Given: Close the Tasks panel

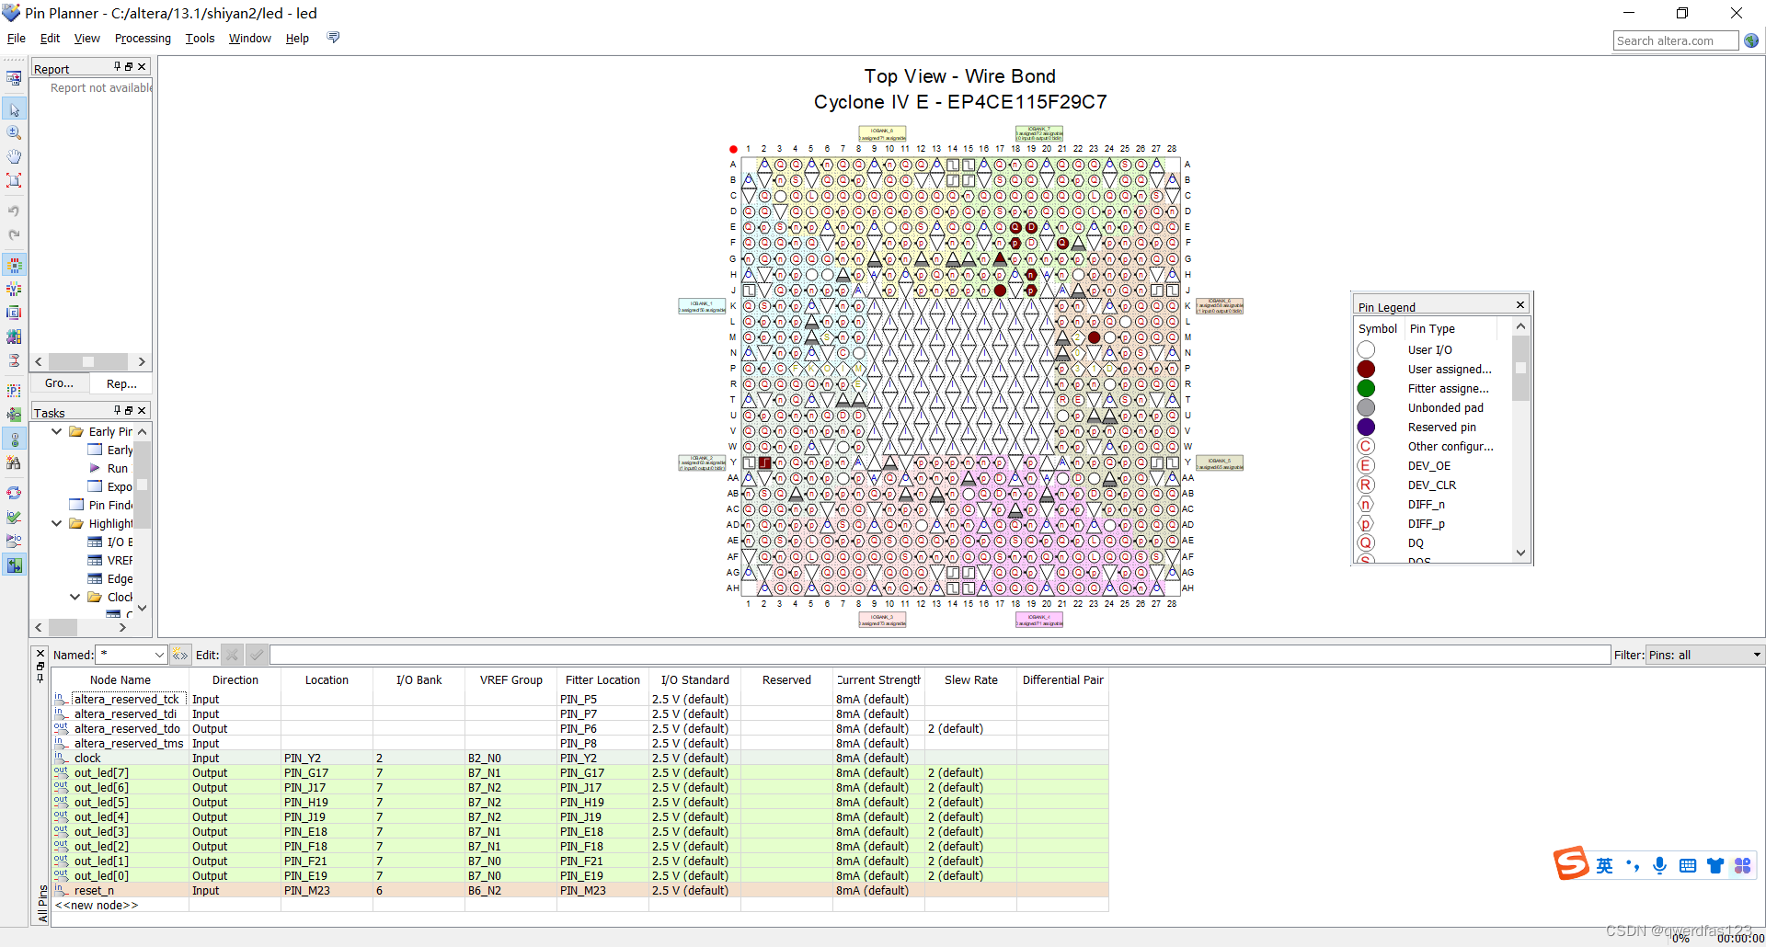Looking at the screenshot, I should pyautogui.click(x=142, y=410).
